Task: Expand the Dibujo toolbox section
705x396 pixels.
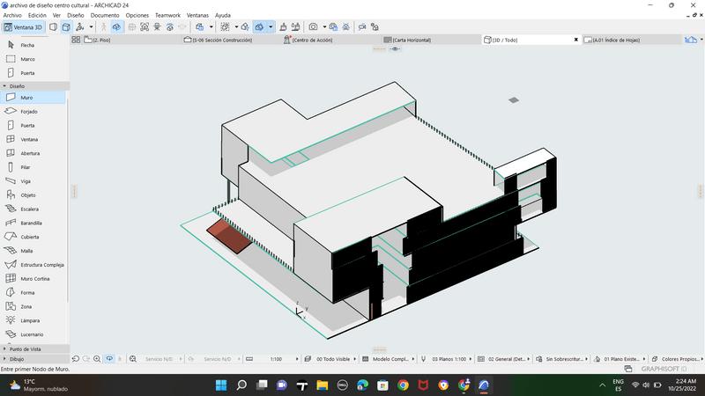Action: [16, 359]
